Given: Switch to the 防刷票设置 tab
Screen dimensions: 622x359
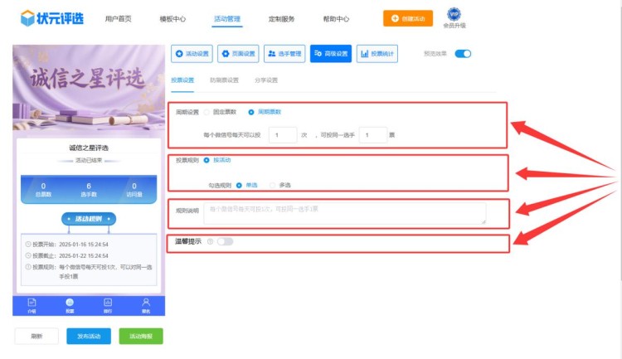Looking at the screenshot, I should tap(224, 80).
